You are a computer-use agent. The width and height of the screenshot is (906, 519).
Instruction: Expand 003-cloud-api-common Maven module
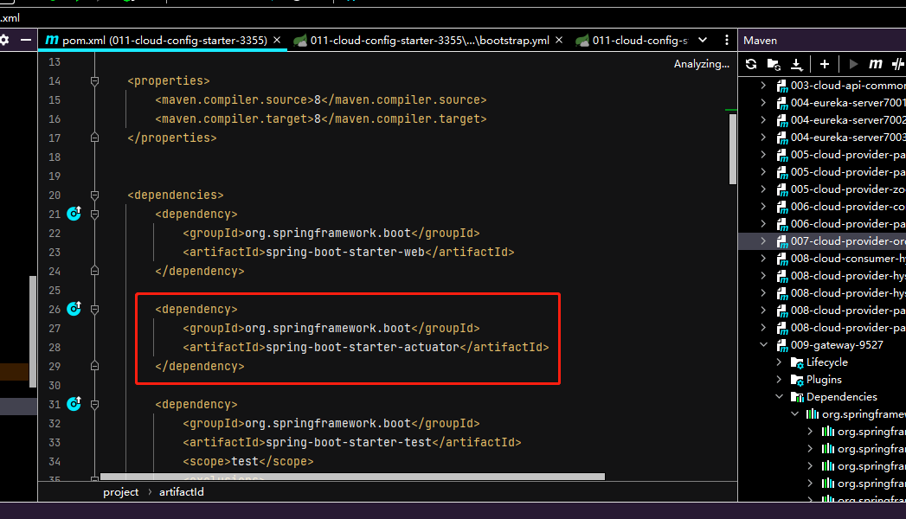763,85
